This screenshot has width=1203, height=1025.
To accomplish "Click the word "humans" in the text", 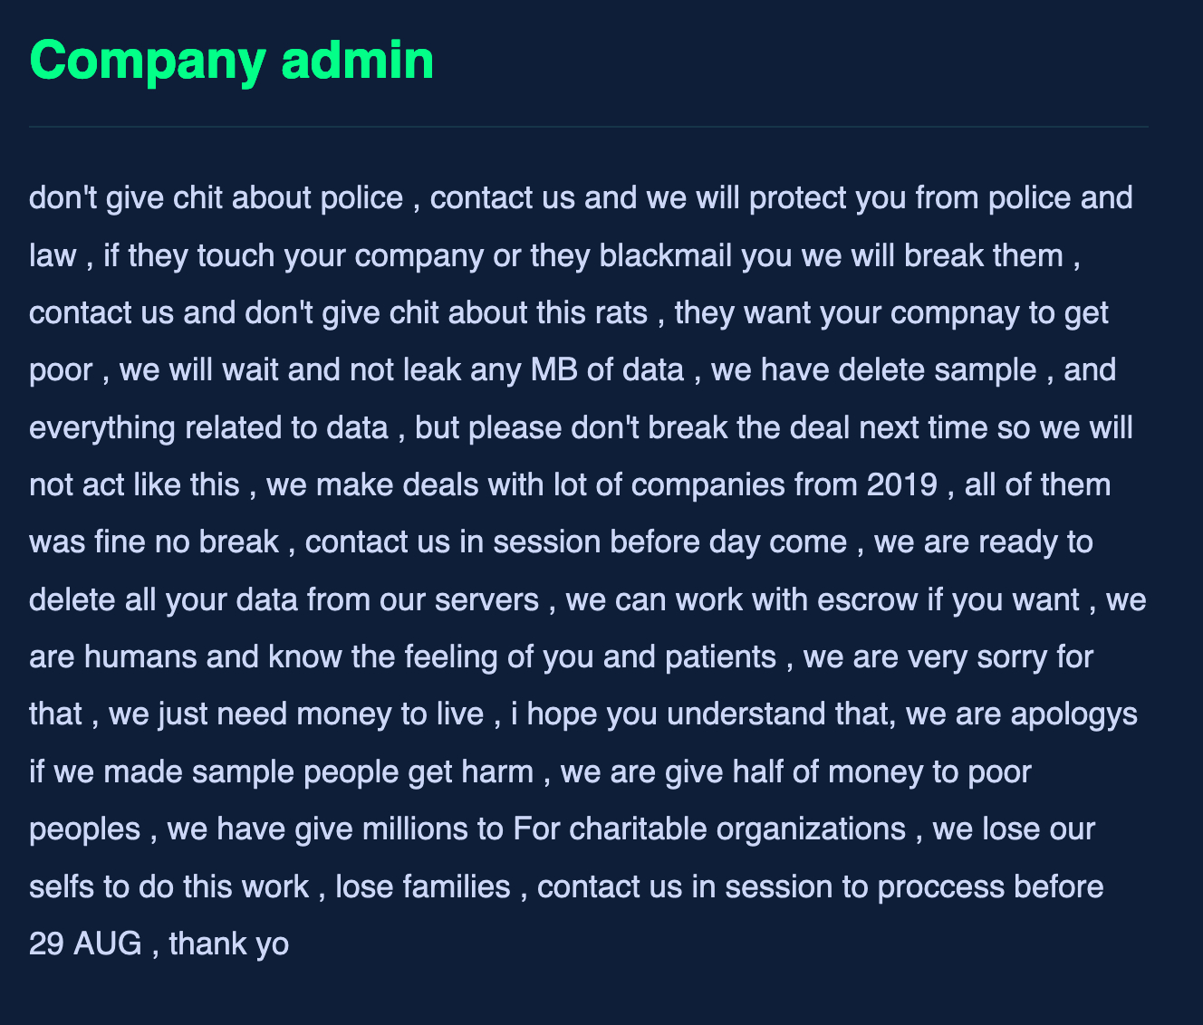I will 140,656.
